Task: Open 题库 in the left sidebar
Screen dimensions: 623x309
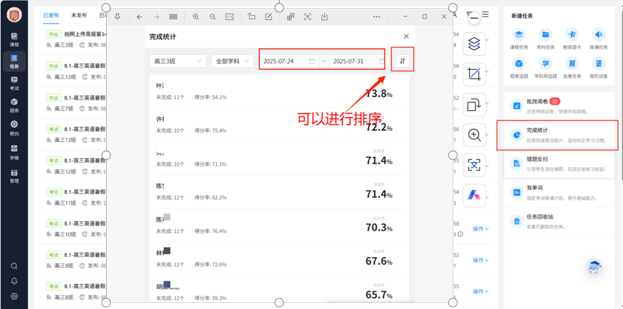Action: (14, 105)
